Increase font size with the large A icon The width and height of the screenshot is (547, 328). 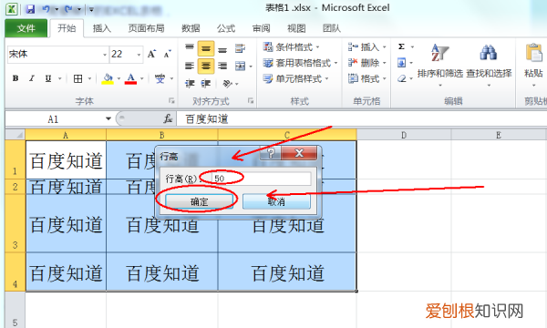(151, 54)
